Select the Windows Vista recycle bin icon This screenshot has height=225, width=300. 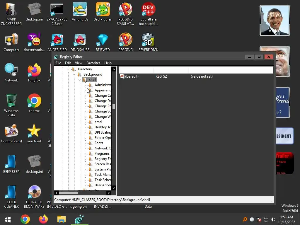[11, 105]
